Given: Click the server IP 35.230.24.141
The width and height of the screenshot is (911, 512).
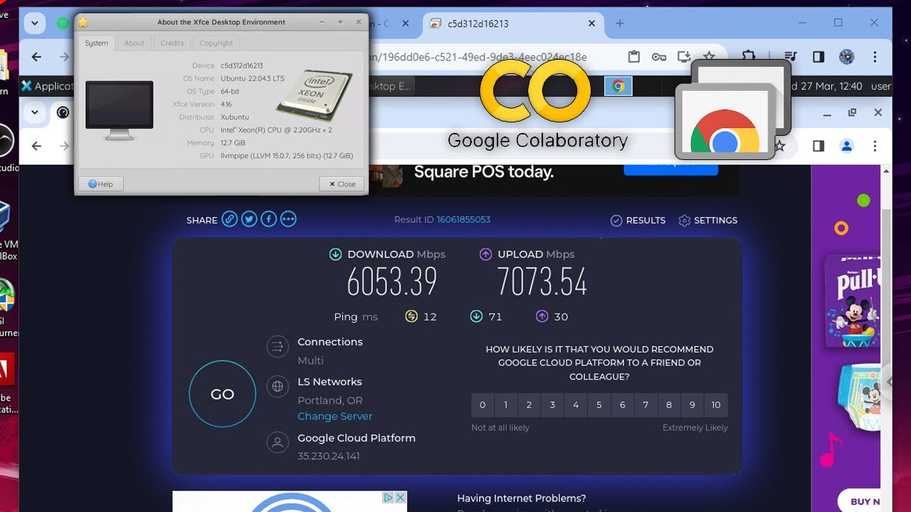Looking at the screenshot, I should click(x=329, y=456).
